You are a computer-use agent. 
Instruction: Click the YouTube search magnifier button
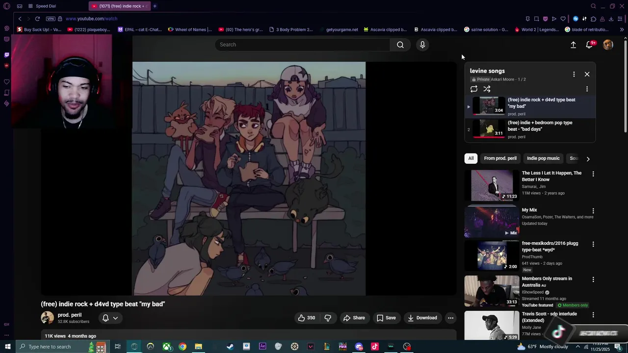[x=400, y=45]
